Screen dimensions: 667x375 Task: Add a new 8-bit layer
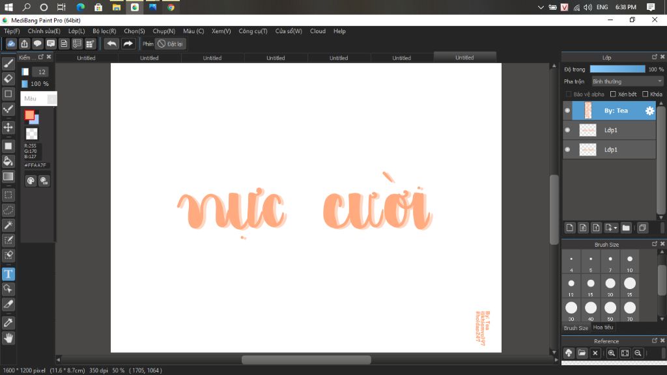pyautogui.click(x=583, y=228)
